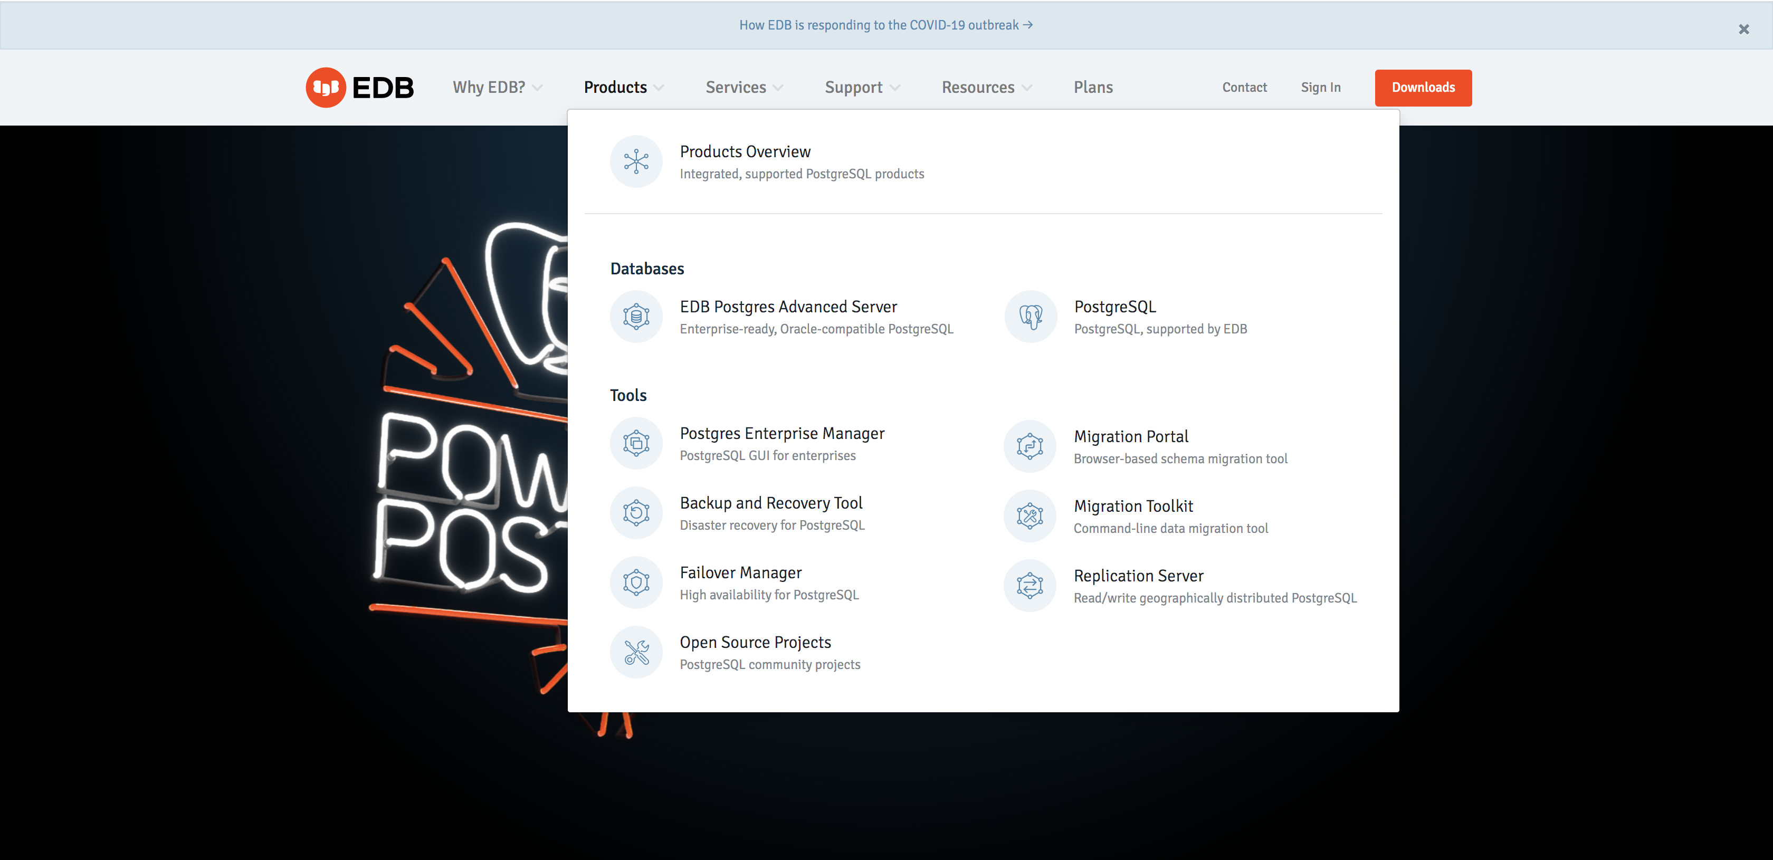Open Postgres Enterprise Manager link
The width and height of the screenshot is (1773, 860).
pyautogui.click(x=782, y=433)
